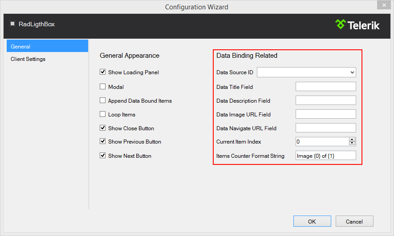The width and height of the screenshot is (394, 236).
Task: Confirm settings with OK button
Action: pos(312,221)
